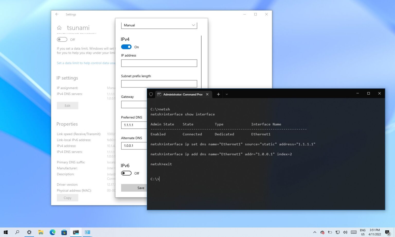The width and height of the screenshot is (395, 237).
Task: Open a new Terminal tab with the plus icon
Action: tap(218, 94)
